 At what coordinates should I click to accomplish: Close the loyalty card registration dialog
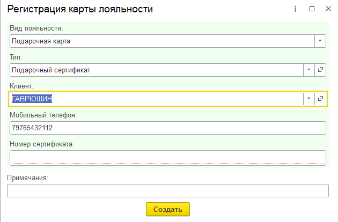tap(327, 9)
